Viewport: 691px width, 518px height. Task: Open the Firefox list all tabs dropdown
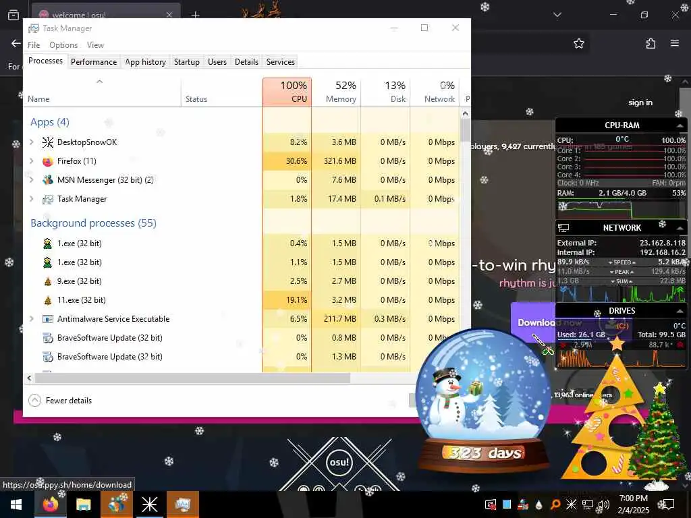pos(557,15)
